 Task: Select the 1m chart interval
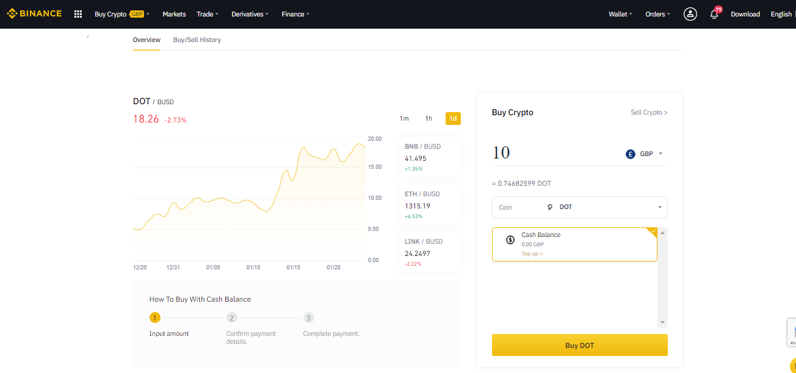(404, 118)
